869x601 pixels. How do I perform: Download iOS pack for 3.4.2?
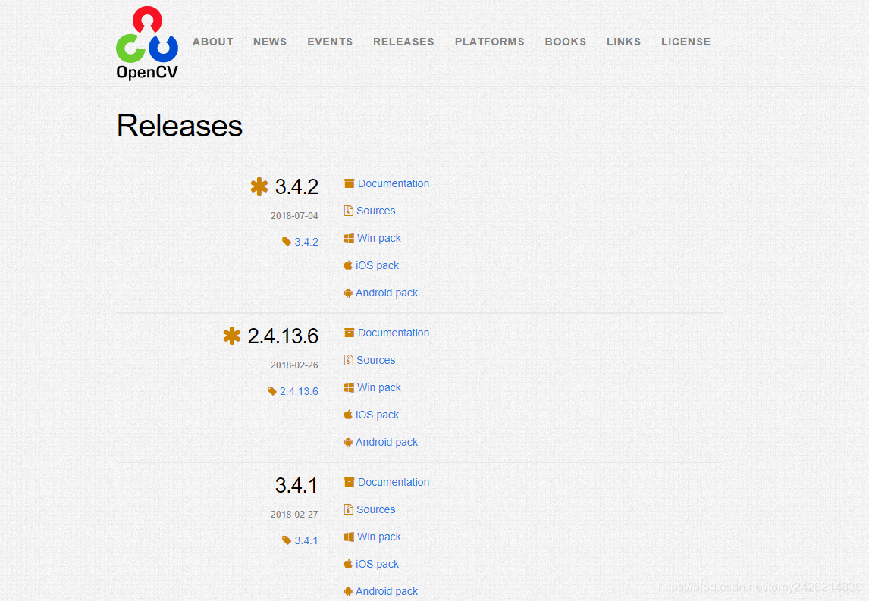pyautogui.click(x=378, y=265)
